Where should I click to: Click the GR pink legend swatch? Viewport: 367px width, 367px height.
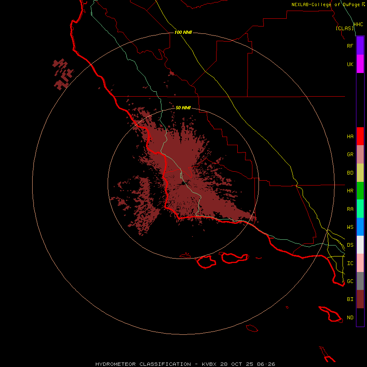[360, 155]
